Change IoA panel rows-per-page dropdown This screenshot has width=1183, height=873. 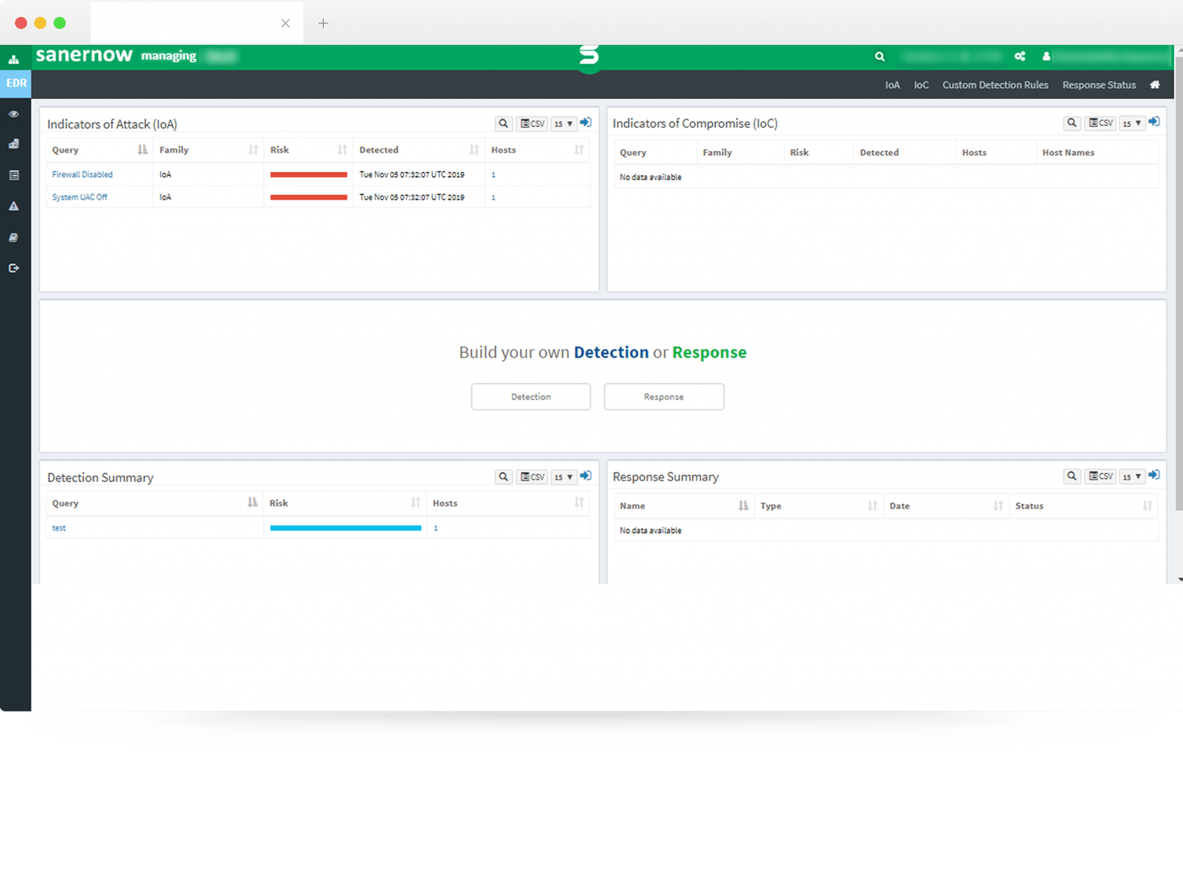click(563, 124)
